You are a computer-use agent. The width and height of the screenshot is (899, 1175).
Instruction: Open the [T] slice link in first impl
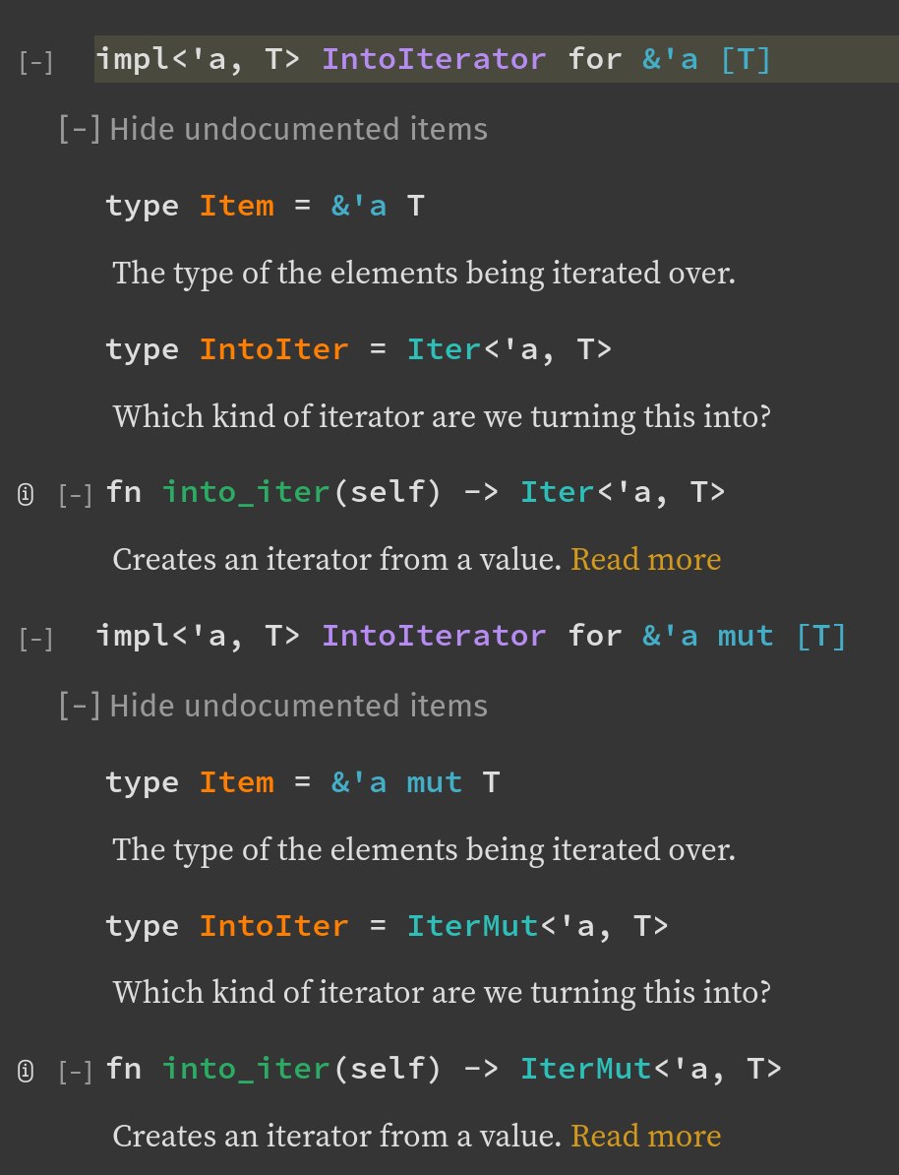(745, 58)
